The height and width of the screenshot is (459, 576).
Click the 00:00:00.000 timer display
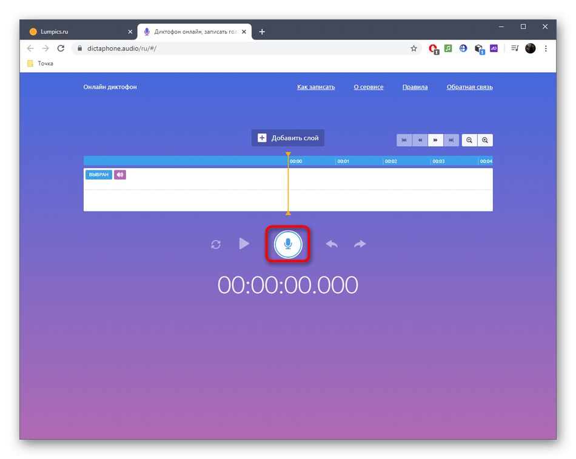coord(288,284)
